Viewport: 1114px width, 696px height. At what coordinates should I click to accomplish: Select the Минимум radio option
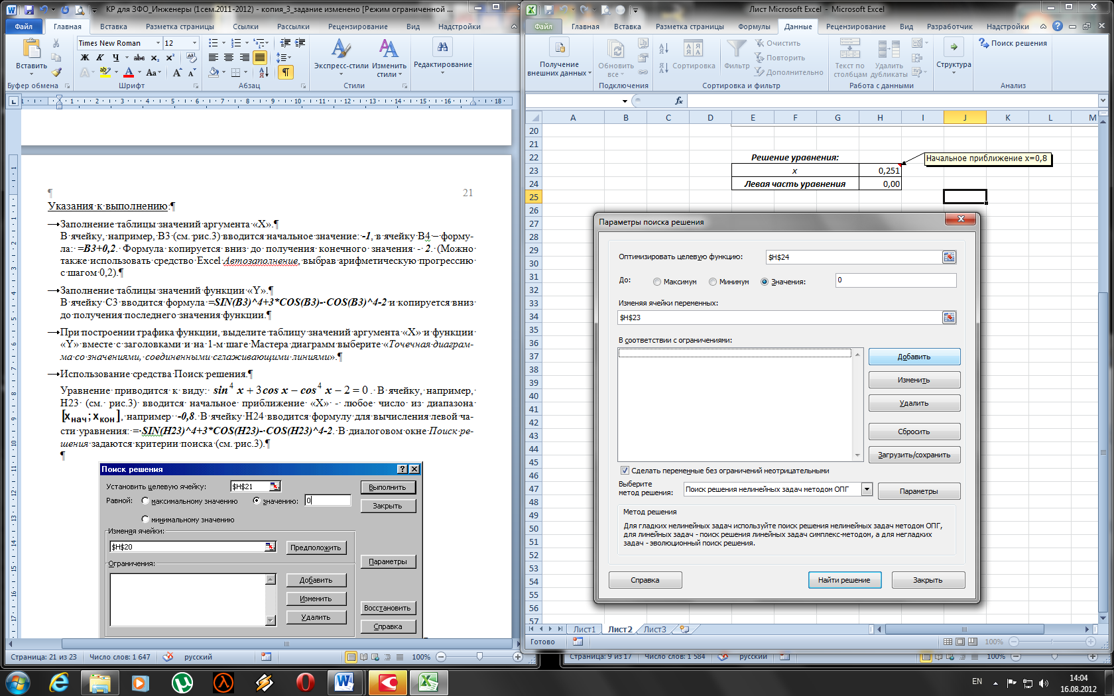[x=713, y=282]
